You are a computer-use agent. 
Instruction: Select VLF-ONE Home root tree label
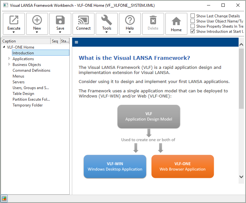[x=21, y=47]
